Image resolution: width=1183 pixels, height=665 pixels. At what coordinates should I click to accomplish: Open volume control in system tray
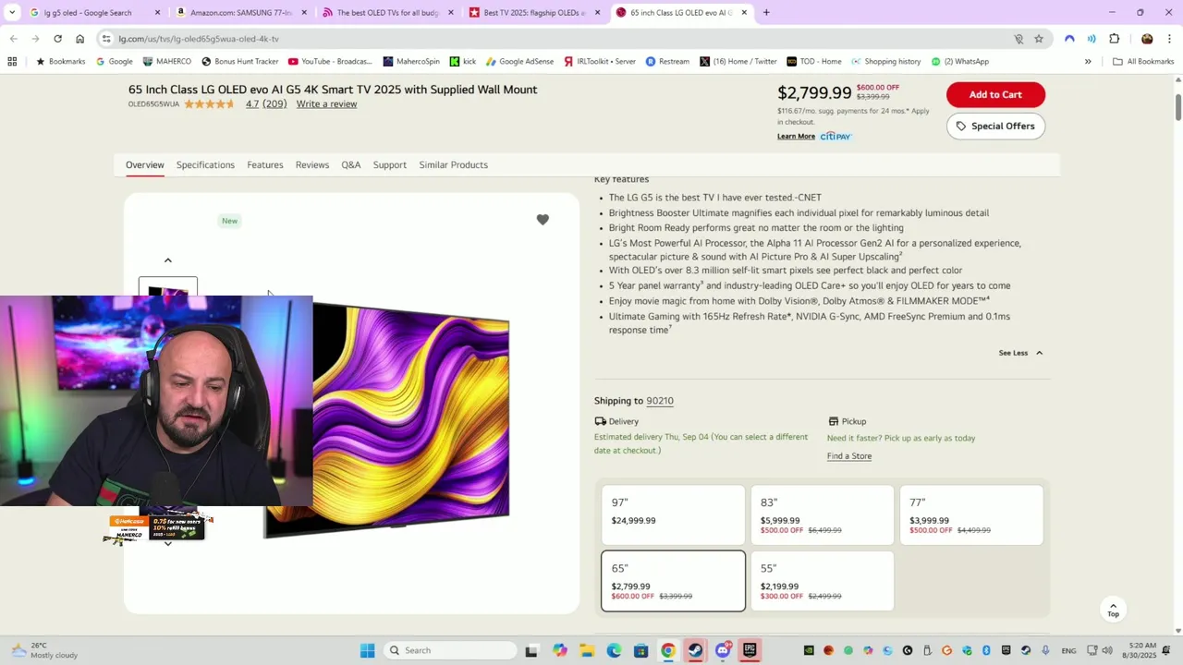click(x=1107, y=650)
